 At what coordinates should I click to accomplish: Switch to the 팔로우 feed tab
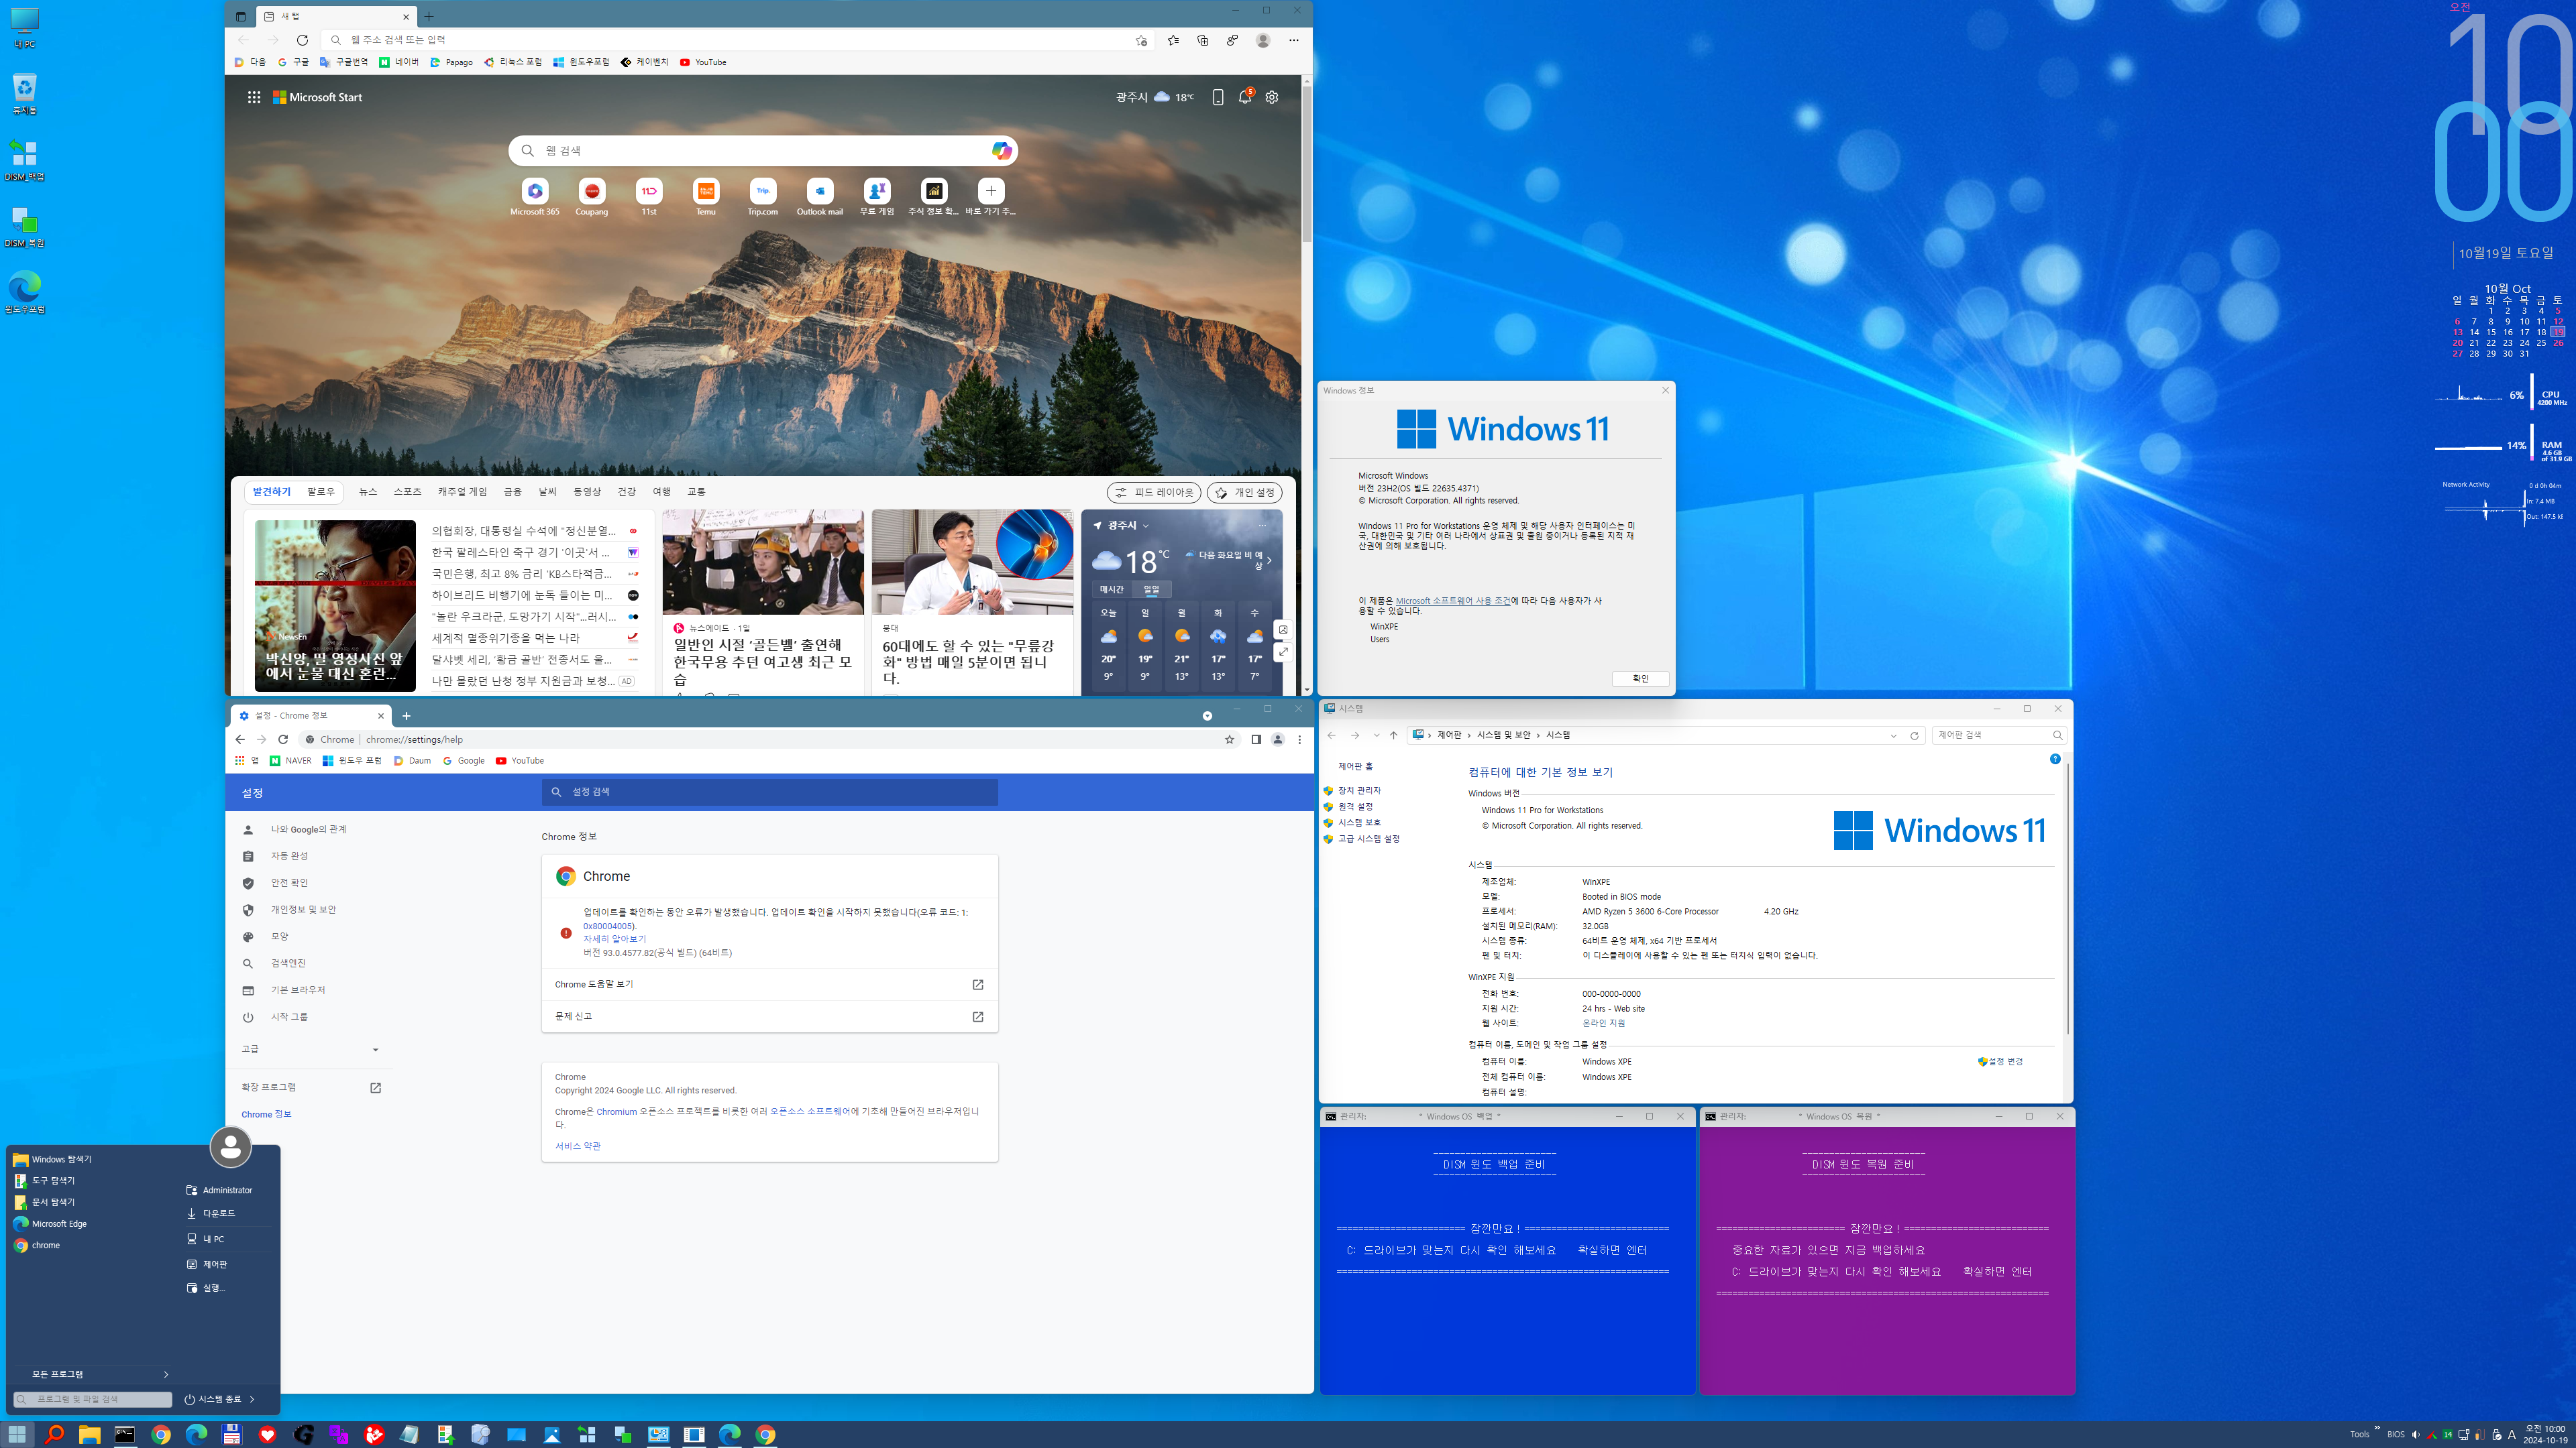point(320,491)
